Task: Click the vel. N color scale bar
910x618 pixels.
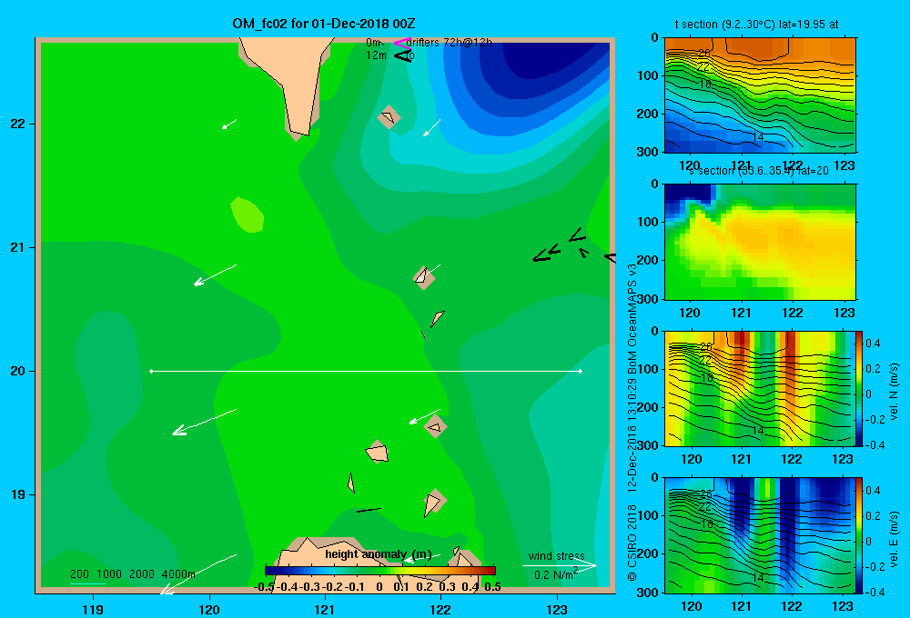Action: tap(859, 388)
